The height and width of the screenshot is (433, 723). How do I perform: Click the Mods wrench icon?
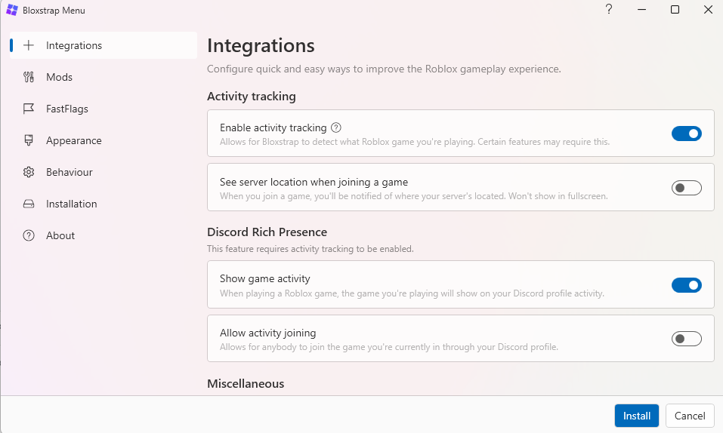[x=29, y=77]
